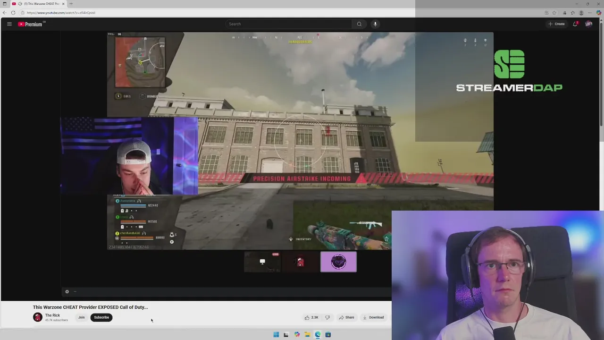
Task: Open the YouTube notifications bell
Action: (x=575, y=24)
